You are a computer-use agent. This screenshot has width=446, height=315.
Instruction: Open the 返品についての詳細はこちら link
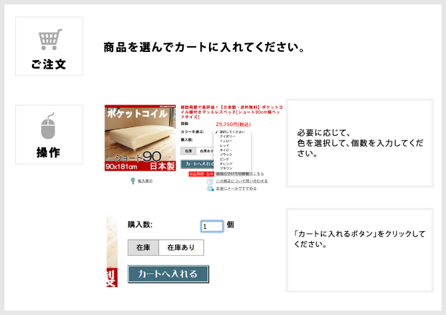(240, 174)
